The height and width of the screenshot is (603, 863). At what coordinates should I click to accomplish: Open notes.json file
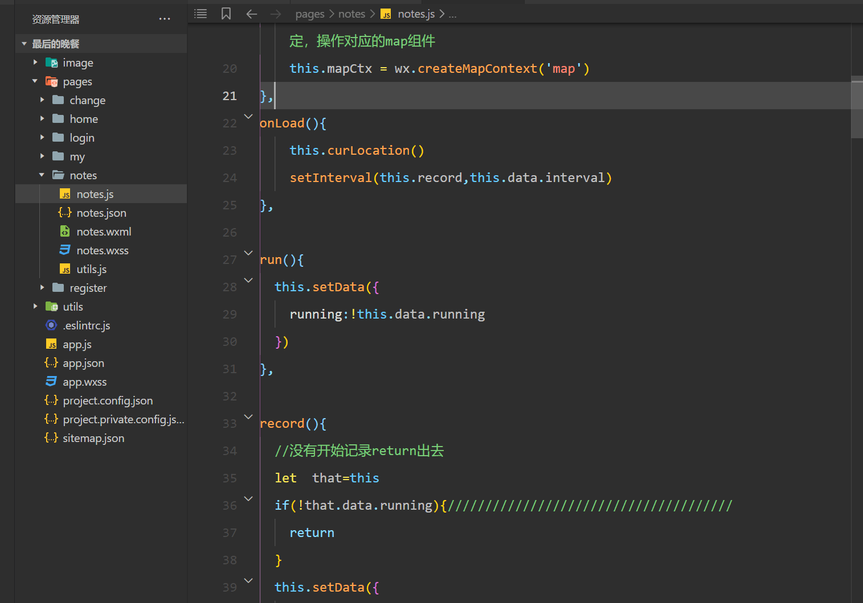[x=101, y=213]
